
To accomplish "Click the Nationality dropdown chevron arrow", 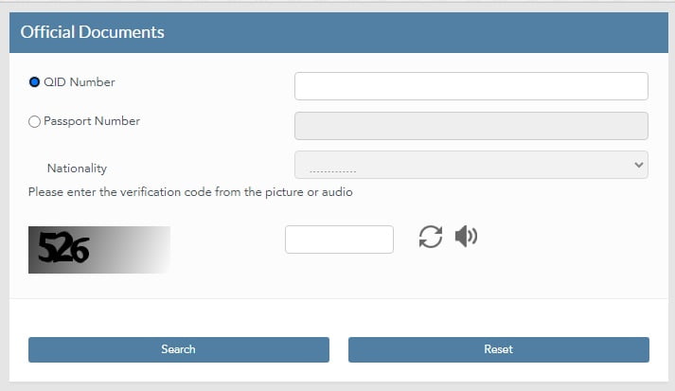I will pyautogui.click(x=637, y=165).
